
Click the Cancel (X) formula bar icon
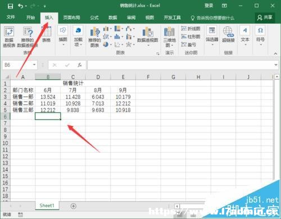pyautogui.click(x=55, y=65)
